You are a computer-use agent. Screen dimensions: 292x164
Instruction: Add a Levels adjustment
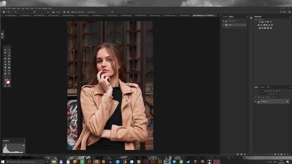[x=262, y=22]
